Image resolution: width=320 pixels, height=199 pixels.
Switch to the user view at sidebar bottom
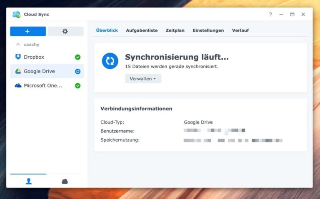pyautogui.click(x=29, y=181)
